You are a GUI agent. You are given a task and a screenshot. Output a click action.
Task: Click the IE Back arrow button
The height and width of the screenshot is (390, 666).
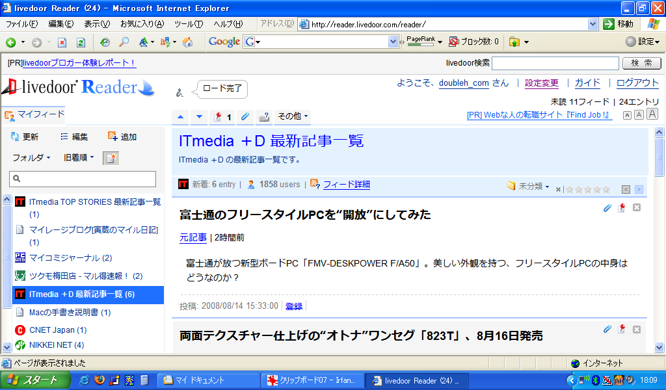[11, 42]
